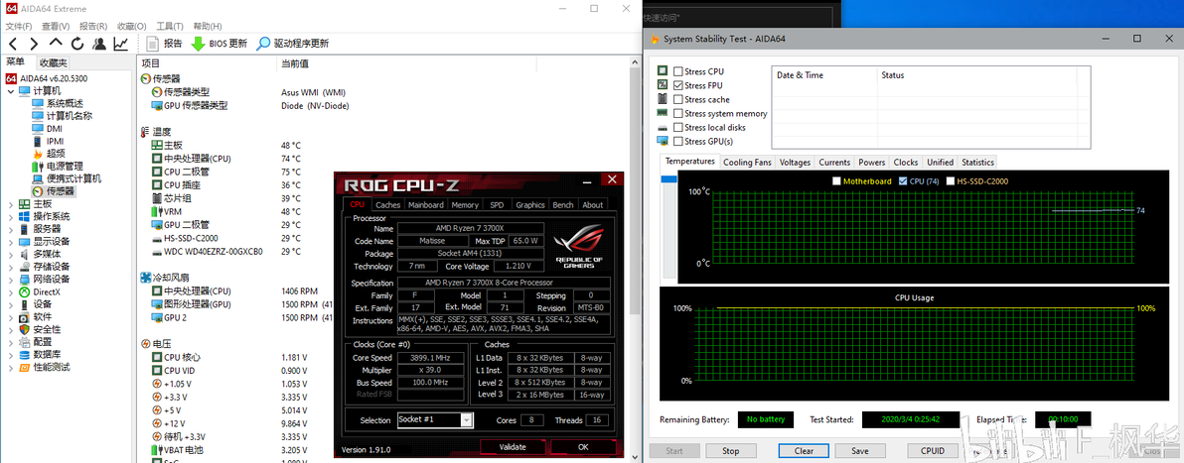Click the 数据库 database icon
Image resolution: width=1184 pixels, height=463 pixels.
[x=25, y=354]
